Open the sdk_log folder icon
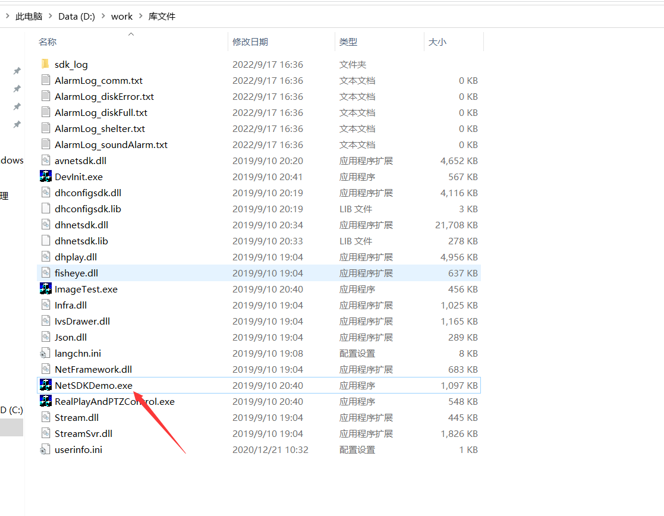 [x=45, y=64]
